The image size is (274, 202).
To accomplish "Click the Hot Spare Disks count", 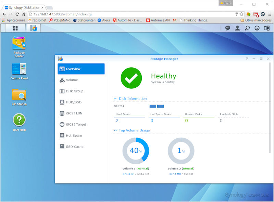I will coord(152,121).
